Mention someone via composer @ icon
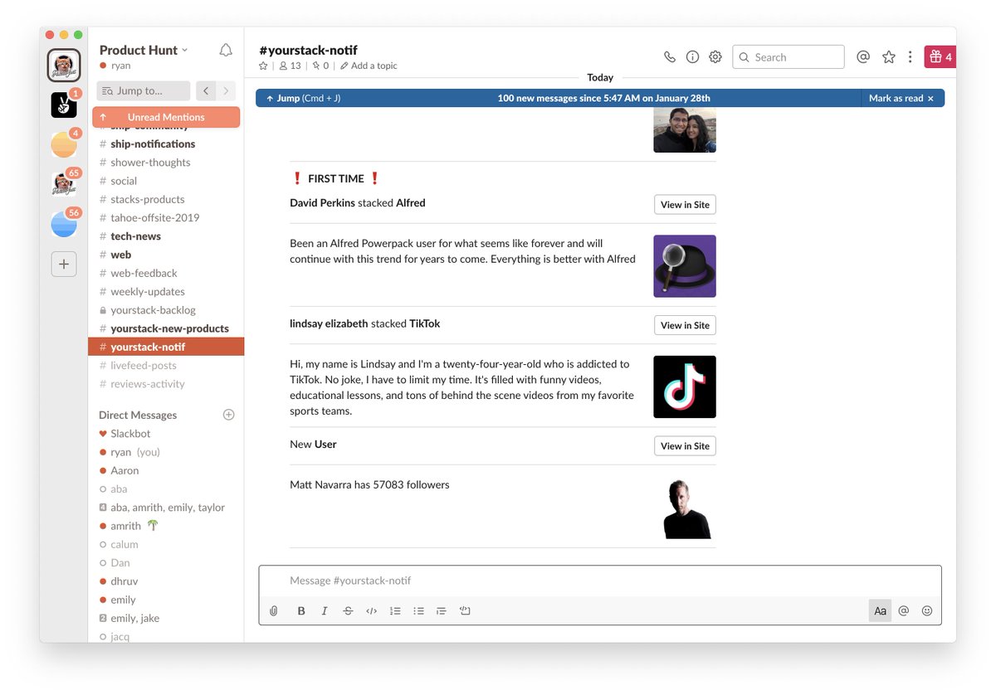The image size is (996, 695). [904, 611]
